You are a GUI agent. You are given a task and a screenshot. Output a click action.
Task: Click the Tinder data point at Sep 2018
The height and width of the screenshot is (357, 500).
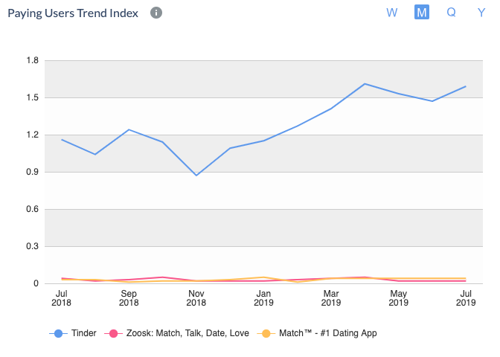(129, 129)
